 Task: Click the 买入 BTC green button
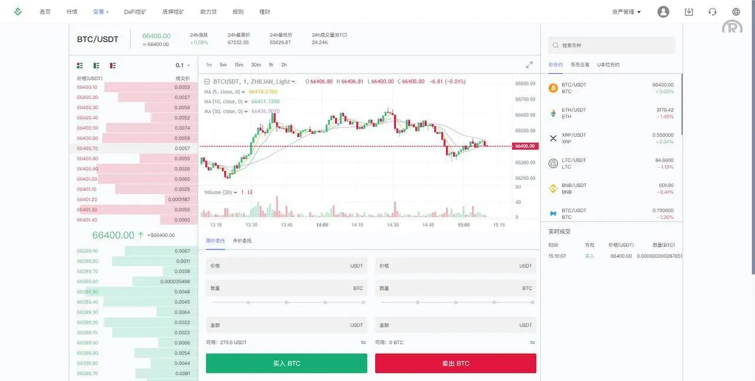286,363
